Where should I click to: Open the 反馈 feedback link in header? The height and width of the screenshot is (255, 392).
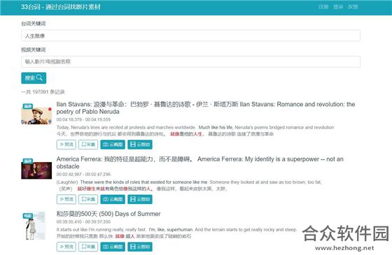(353, 7)
